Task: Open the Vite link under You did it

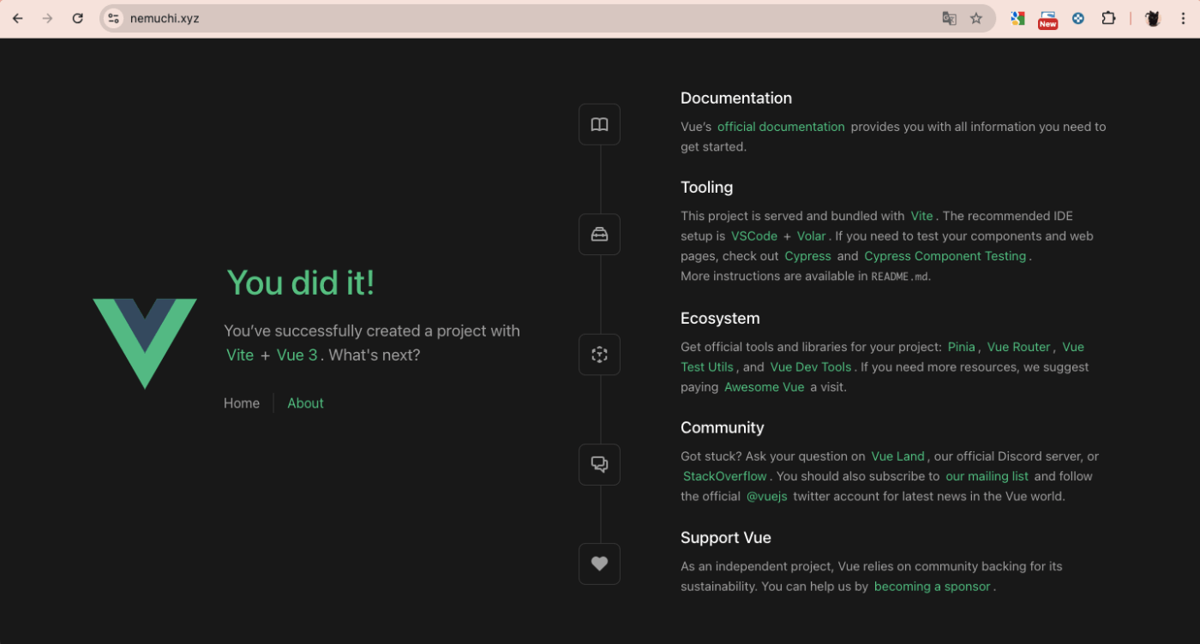Action: click(240, 355)
